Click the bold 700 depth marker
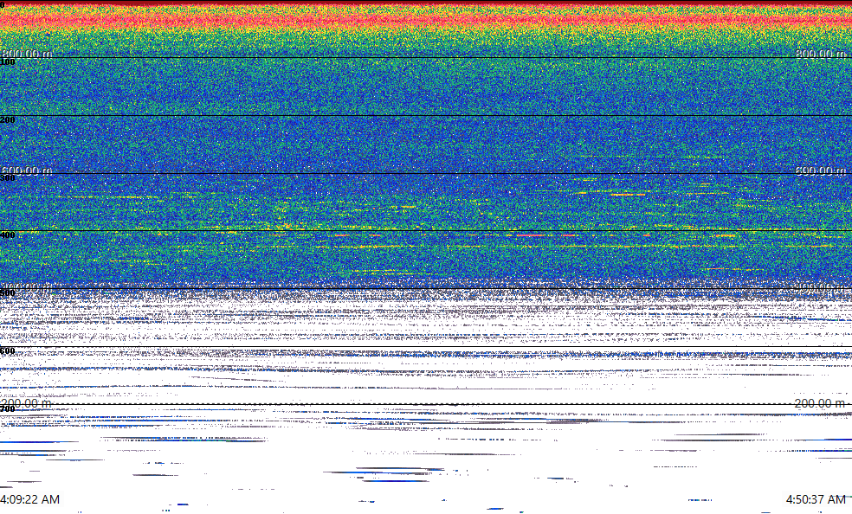This screenshot has height=514, width=852. tap(8, 408)
